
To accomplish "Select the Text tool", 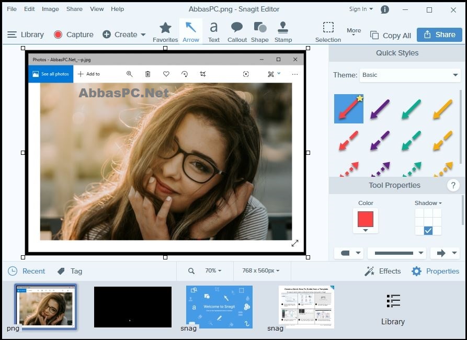I will click(x=213, y=32).
